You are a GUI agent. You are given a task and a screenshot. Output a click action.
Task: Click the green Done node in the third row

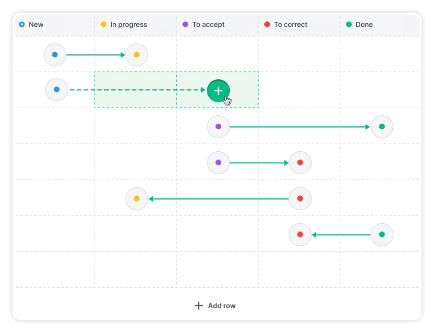(382, 126)
